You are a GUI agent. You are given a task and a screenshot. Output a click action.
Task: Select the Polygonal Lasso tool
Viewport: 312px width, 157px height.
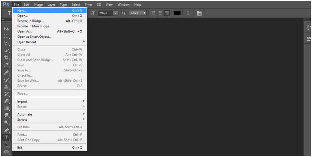tap(6, 43)
